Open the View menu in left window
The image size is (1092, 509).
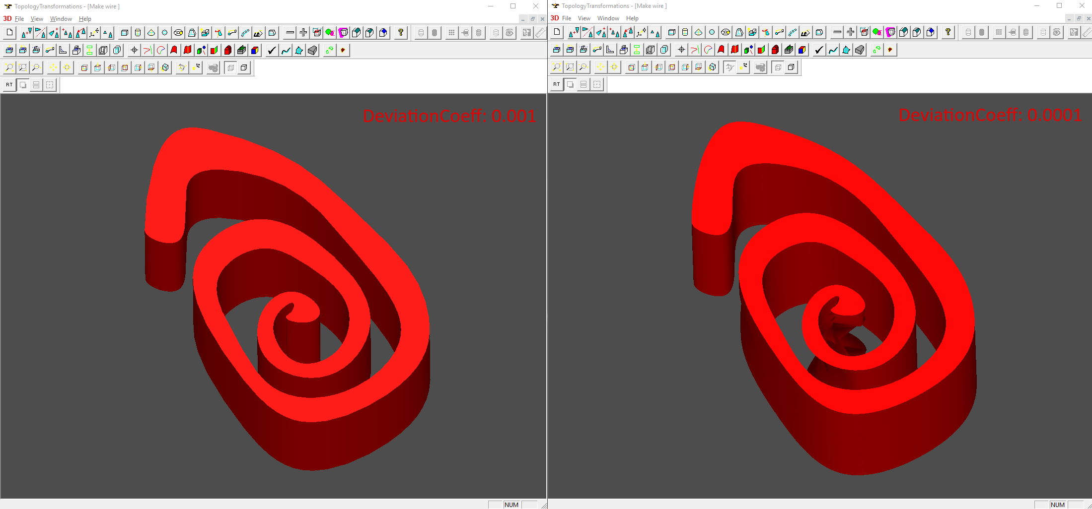tap(37, 19)
